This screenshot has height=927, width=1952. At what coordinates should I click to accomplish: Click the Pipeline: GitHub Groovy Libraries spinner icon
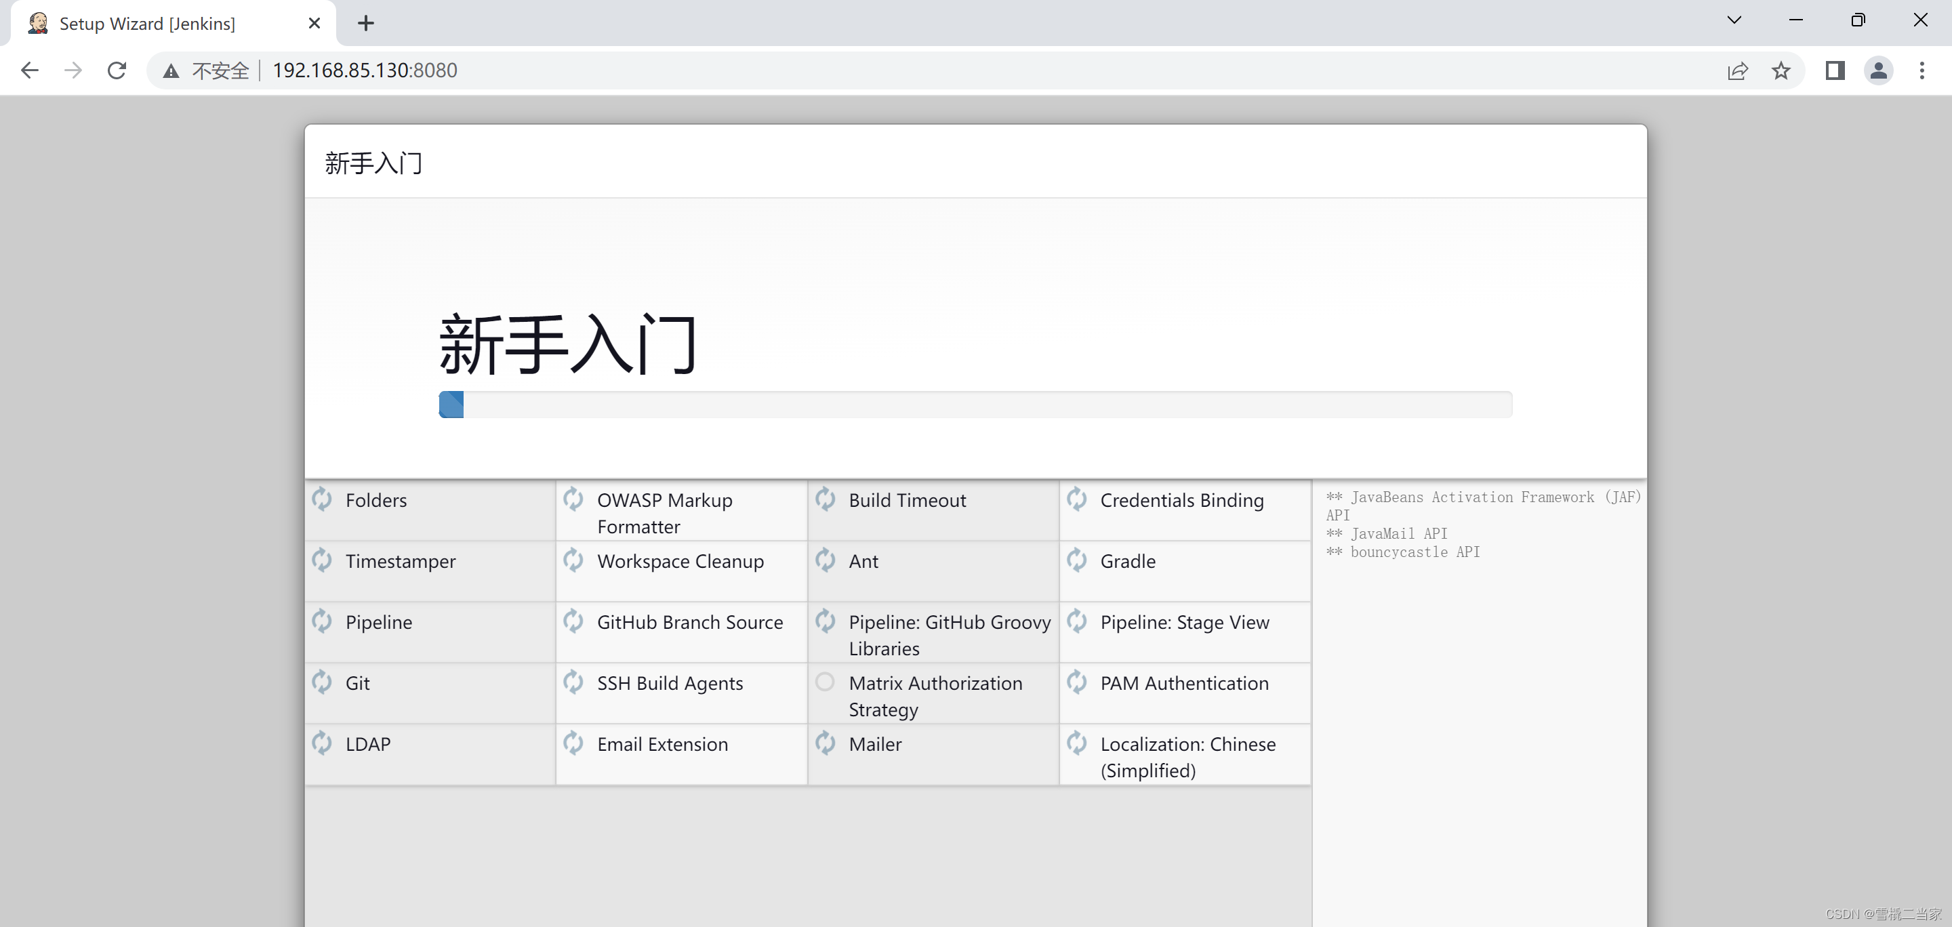pos(826,621)
